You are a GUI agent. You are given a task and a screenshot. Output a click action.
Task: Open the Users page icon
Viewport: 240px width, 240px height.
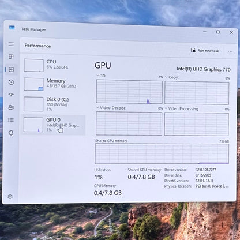coord(11,107)
